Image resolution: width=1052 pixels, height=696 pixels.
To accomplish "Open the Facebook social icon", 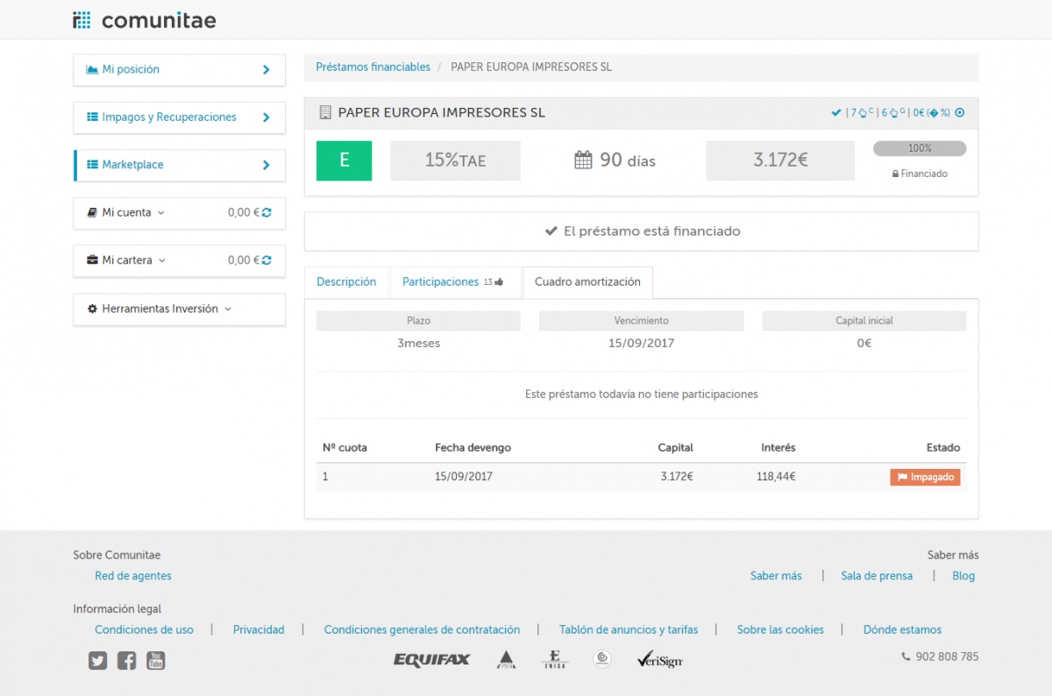I will coord(126,661).
